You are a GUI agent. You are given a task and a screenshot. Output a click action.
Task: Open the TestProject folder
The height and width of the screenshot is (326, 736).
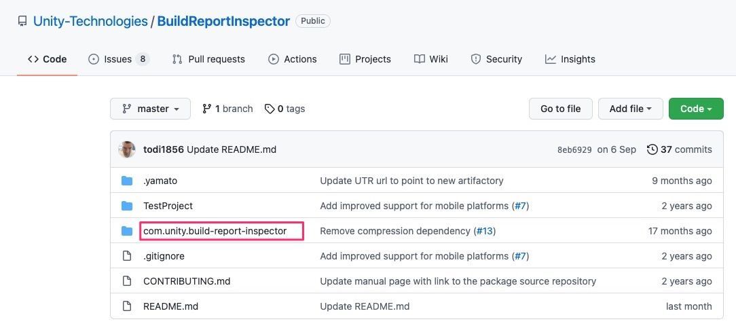[x=168, y=206]
